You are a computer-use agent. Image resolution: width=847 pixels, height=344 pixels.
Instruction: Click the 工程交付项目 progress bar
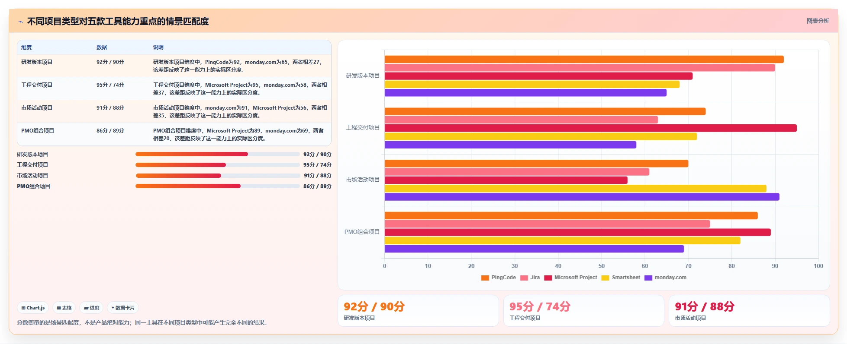(217, 165)
